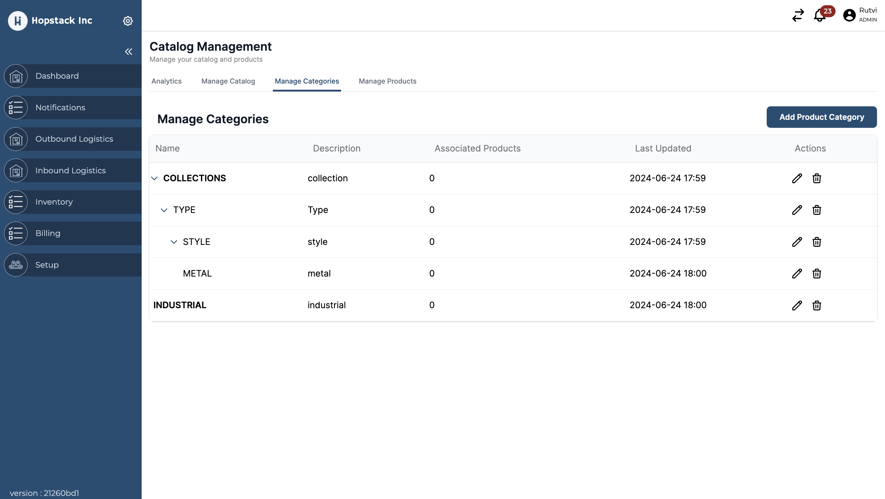Screen dimensions: 885x499
Task: Open the Manage Products tab
Action: 387,81
